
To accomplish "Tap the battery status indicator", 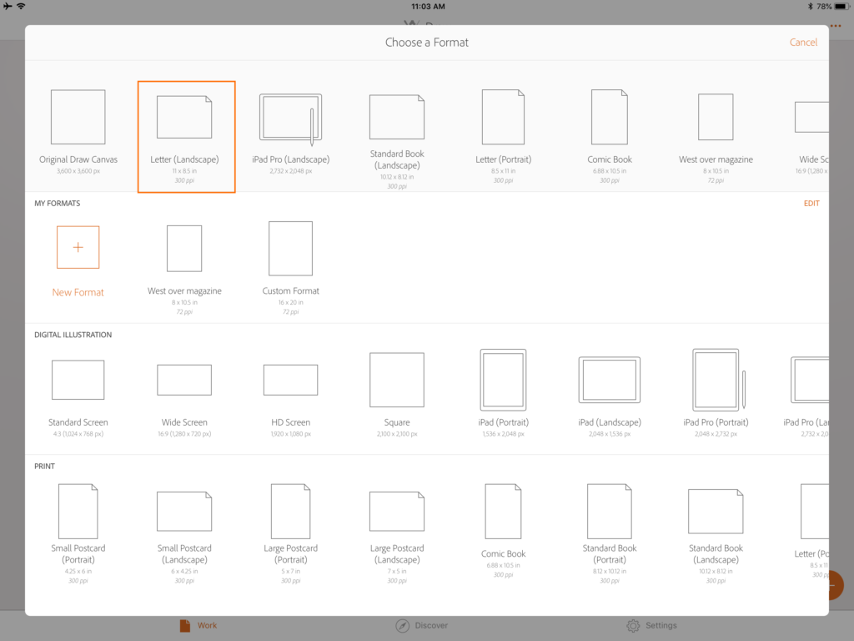I will pyautogui.click(x=842, y=7).
